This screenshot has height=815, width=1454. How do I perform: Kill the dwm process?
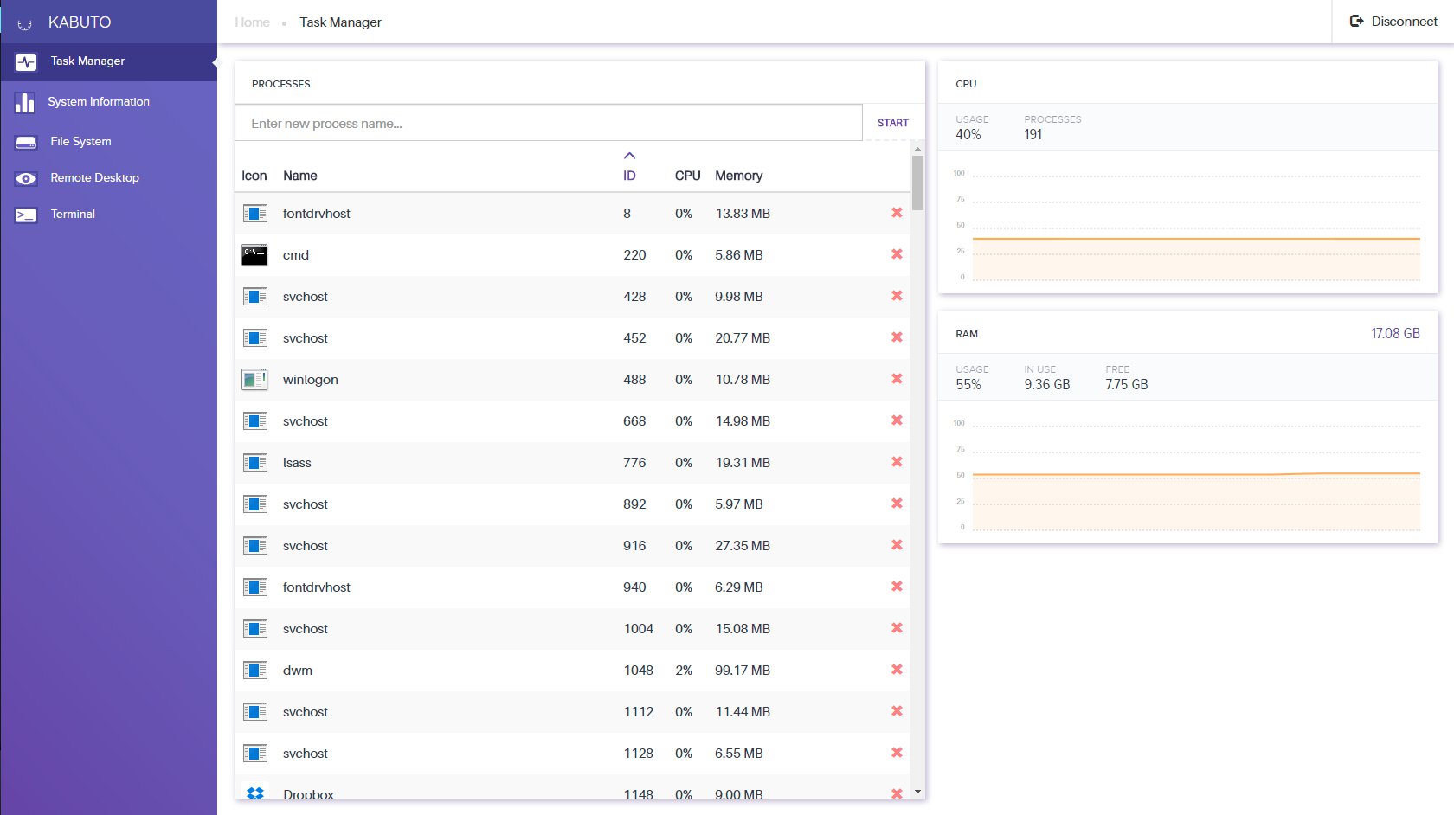(x=897, y=670)
